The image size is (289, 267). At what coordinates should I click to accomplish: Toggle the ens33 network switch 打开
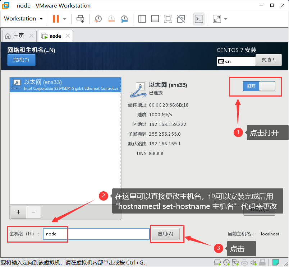[259, 86]
